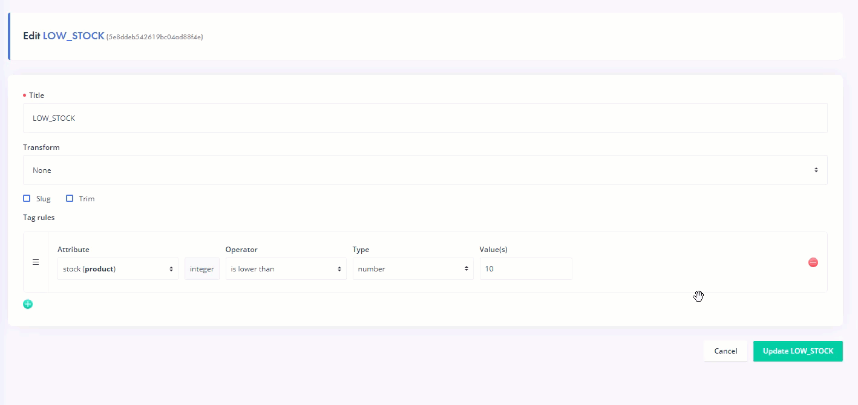Click the Operator column label

point(241,250)
